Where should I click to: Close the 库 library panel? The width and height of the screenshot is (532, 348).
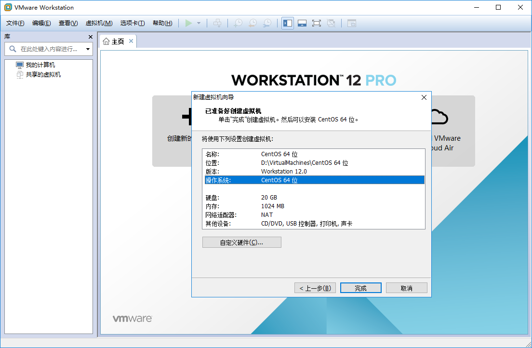point(90,37)
